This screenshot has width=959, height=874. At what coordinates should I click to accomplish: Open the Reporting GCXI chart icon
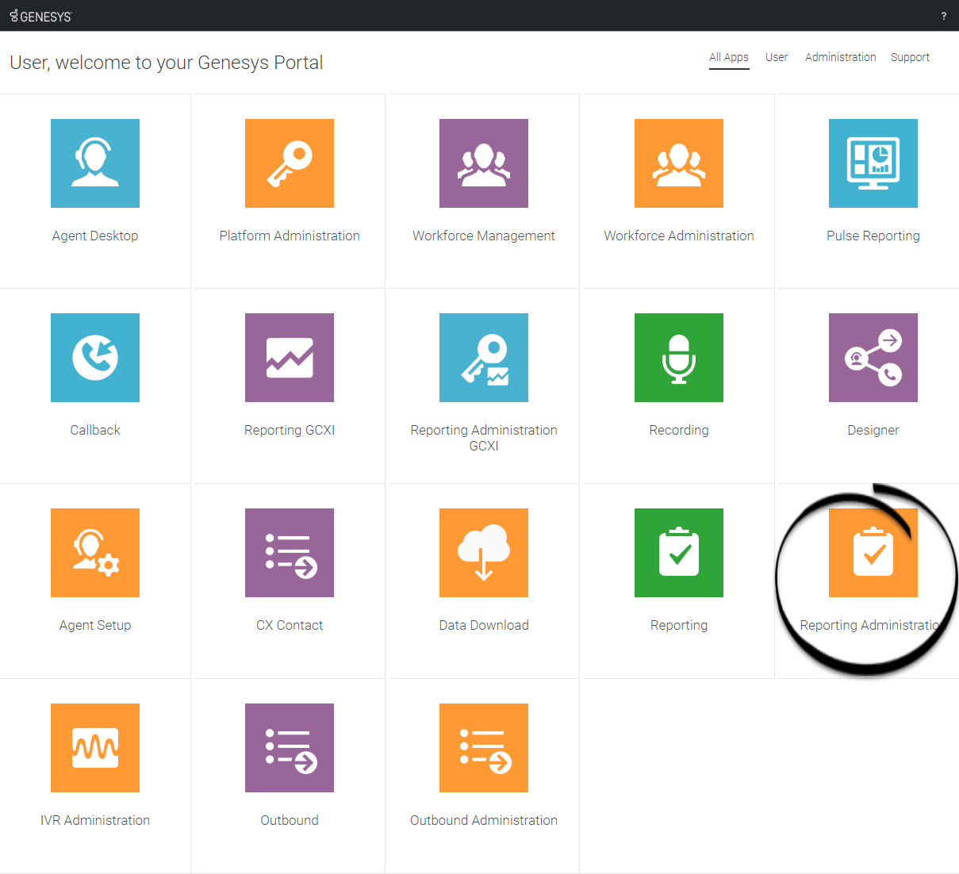[290, 358]
